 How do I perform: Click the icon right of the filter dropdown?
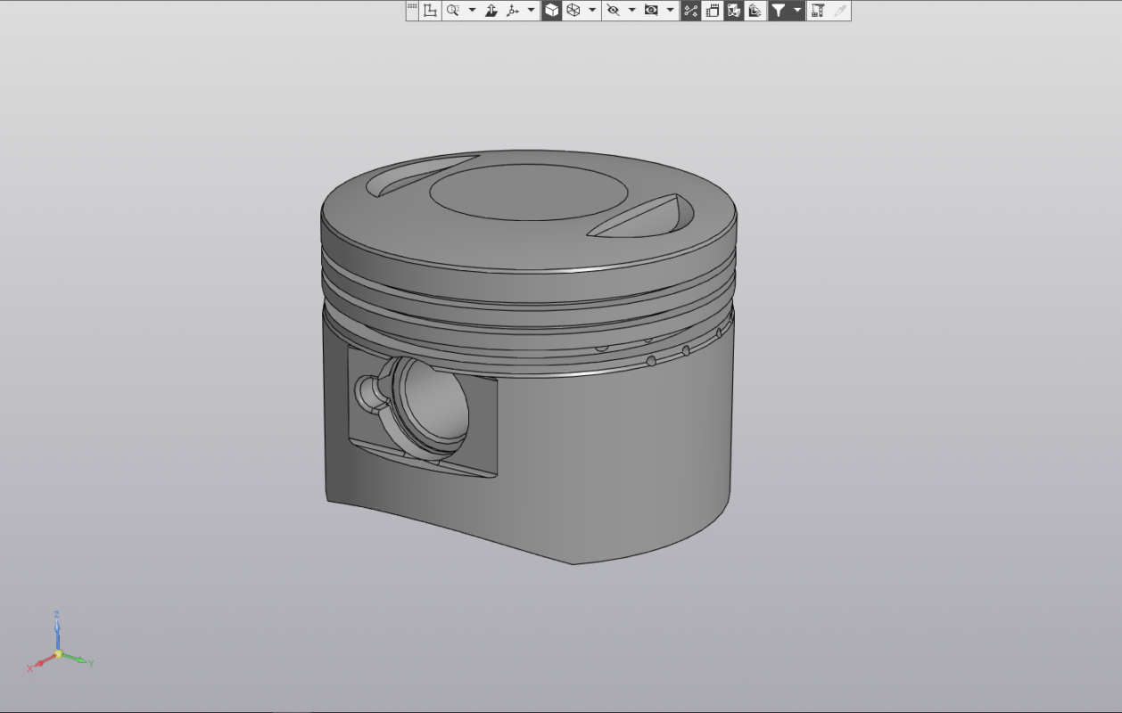pyautogui.click(x=817, y=11)
